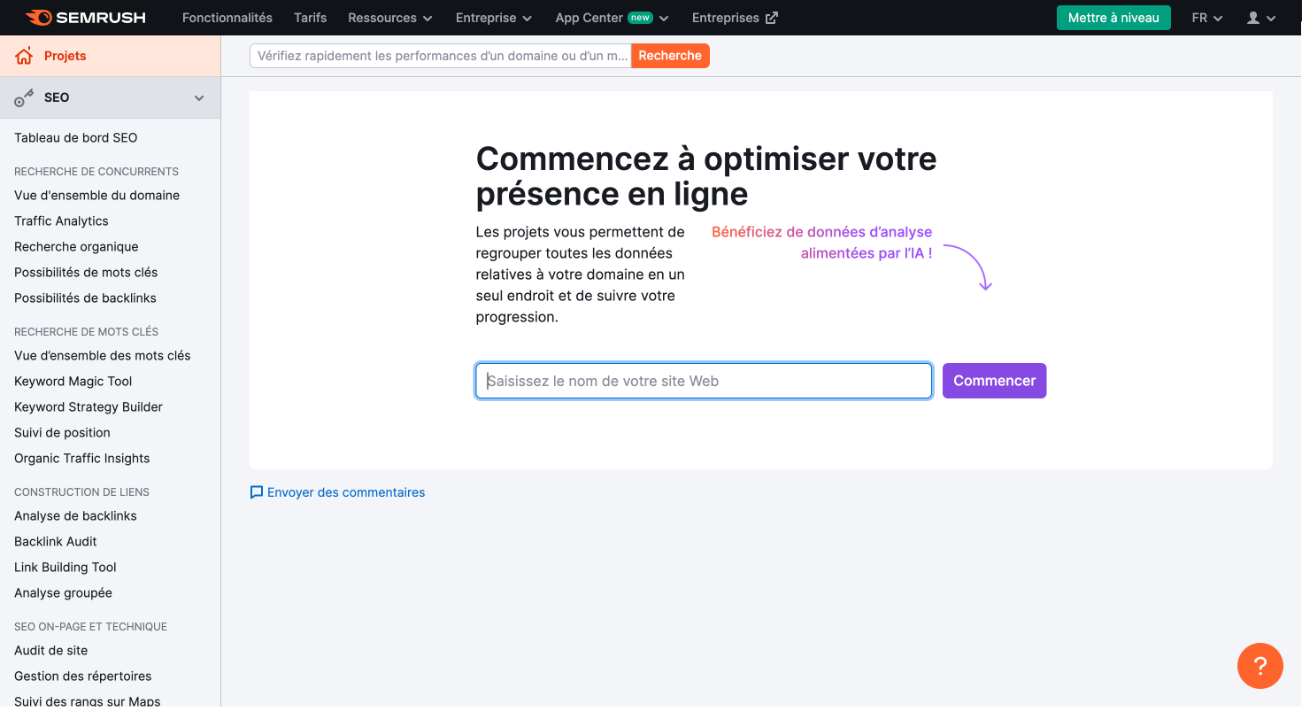Click the Mettre à niveau button
This screenshot has width=1302, height=719.
tap(1113, 18)
